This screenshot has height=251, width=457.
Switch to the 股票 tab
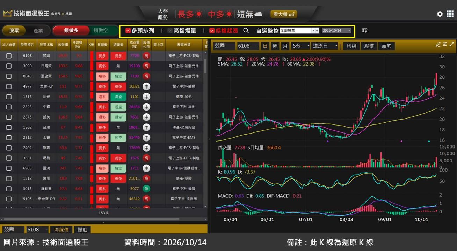[x=14, y=31]
